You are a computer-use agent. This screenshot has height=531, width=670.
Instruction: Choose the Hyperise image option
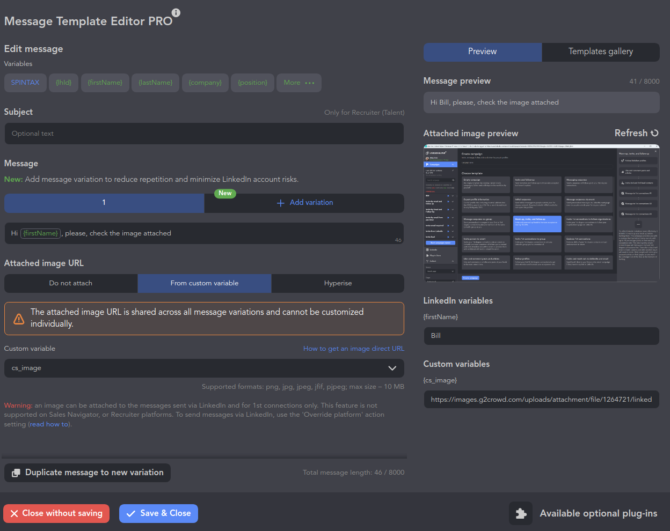pyautogui.click(x=338, y=283)
